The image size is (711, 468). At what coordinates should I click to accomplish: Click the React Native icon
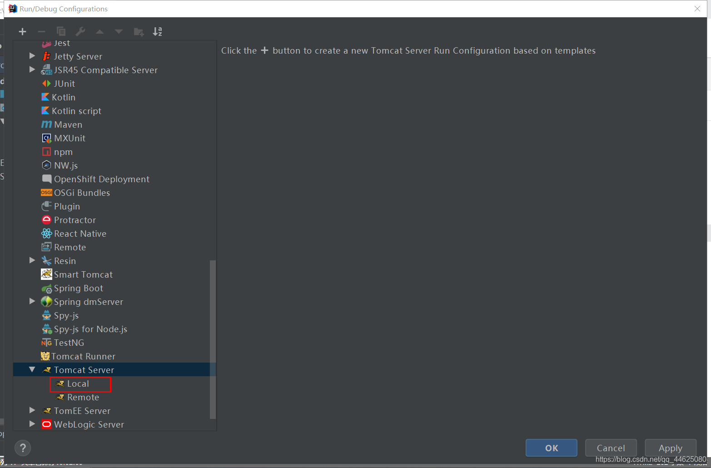(46, 234)
